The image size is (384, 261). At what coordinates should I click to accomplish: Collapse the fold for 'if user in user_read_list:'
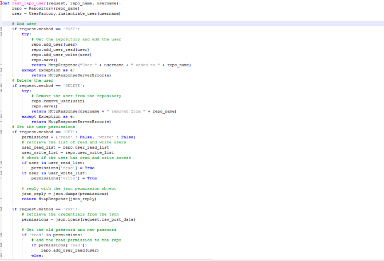pyautogui.click(x=1, y=162)
